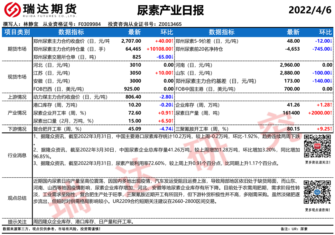The width and height of the screenshot is (335, 235).
Task: Click the red up arrow after +40.00
Action: 172,41
